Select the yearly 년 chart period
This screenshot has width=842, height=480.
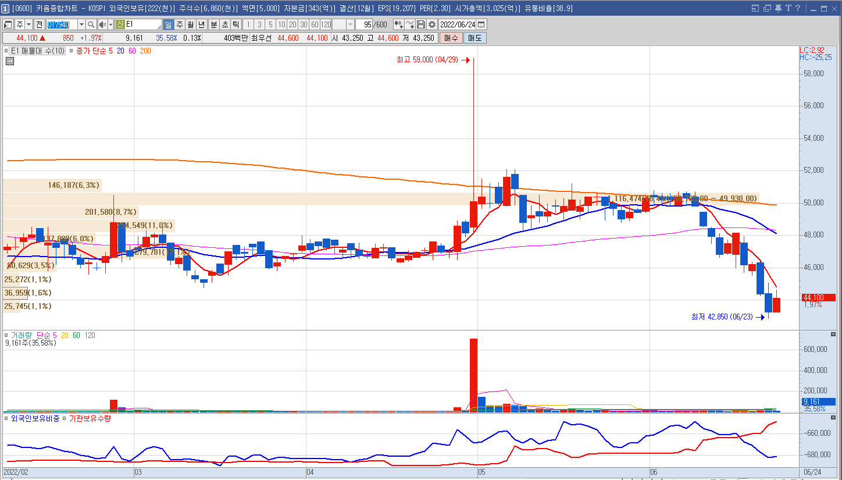(201, 24)
